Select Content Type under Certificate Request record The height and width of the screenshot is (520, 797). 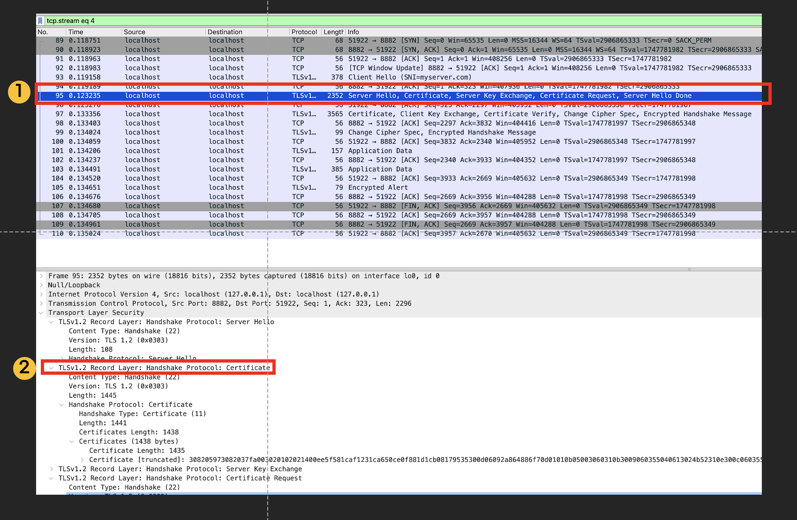[124, 487]
